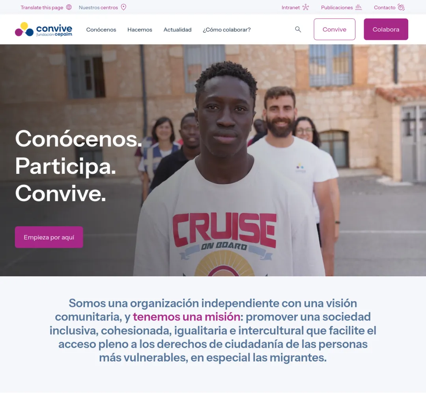Open the Nuestros centros link
The image size is (426, 393).
[x=98, y=7]
